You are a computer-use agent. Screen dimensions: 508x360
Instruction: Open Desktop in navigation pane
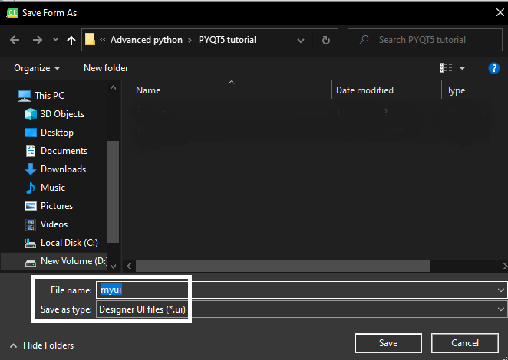point(57,133)
